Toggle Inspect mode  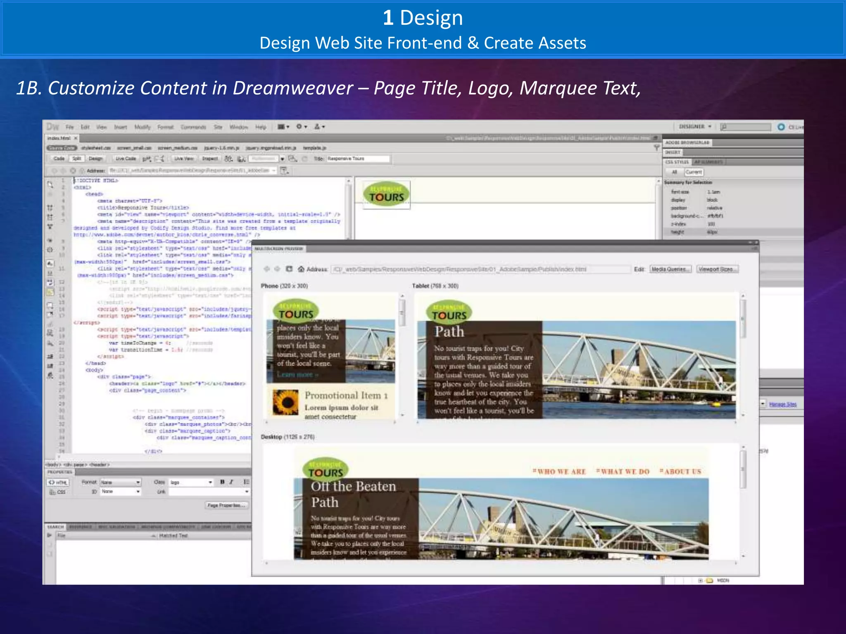click(210, 158)
